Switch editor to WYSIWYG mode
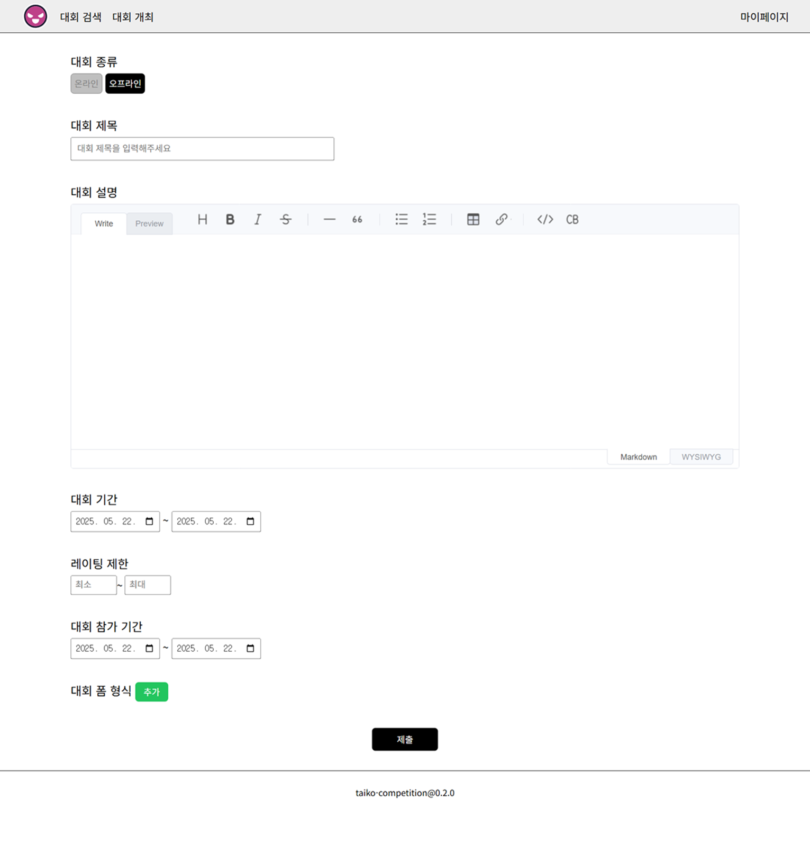Image resolution: width=810 pixels, height=862 pixels. (x=700, y=457)
